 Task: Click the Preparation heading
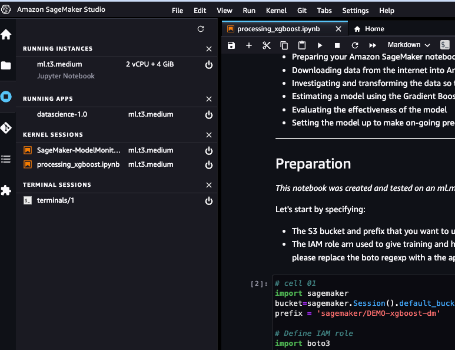tap(313, 164)
